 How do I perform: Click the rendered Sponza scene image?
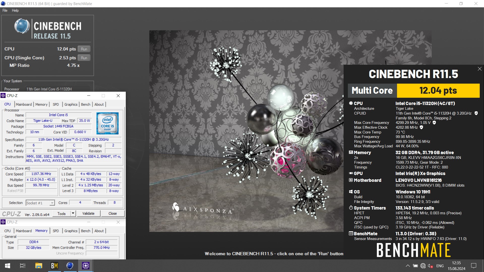(x=246, y=131)
